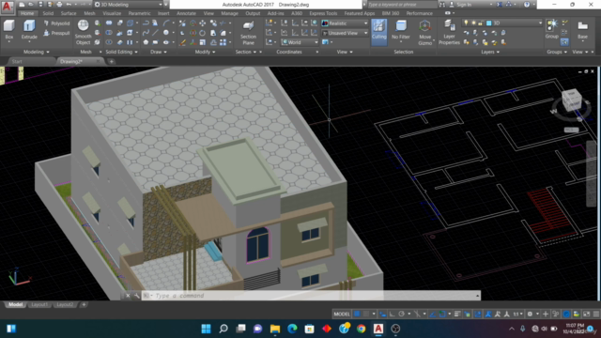601x338 pixels.
Task: Activate the Presspull tool
Action: point(56,33)
